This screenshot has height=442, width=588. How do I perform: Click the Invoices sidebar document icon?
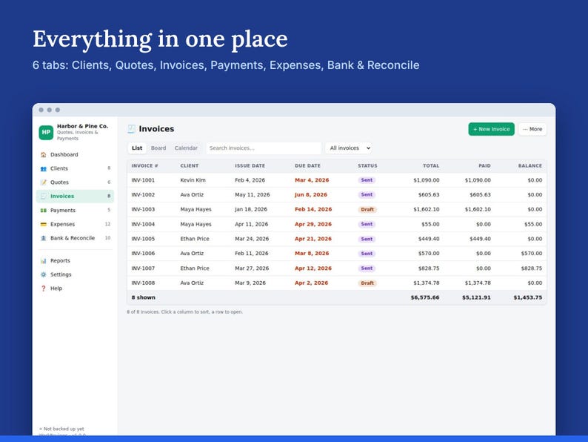tap(44, 196)
